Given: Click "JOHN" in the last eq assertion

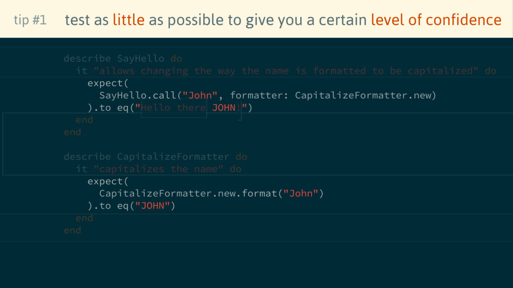Looking at the screenshot, I should tap(152, 205).
